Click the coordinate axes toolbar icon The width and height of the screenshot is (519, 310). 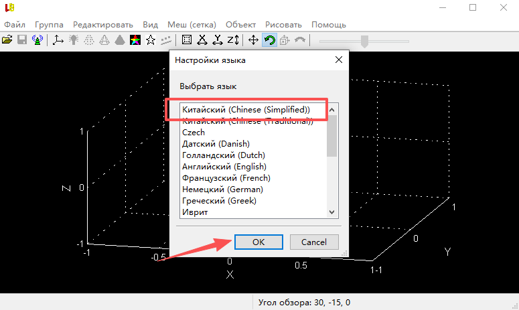click(x=58, y=40)
